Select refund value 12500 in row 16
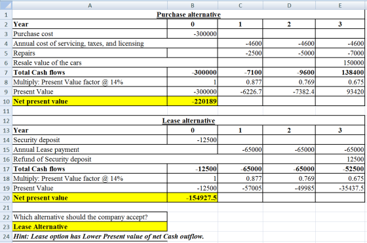Image resolution: width=367 pixels, height=243 pixels. tap(340, 159)
